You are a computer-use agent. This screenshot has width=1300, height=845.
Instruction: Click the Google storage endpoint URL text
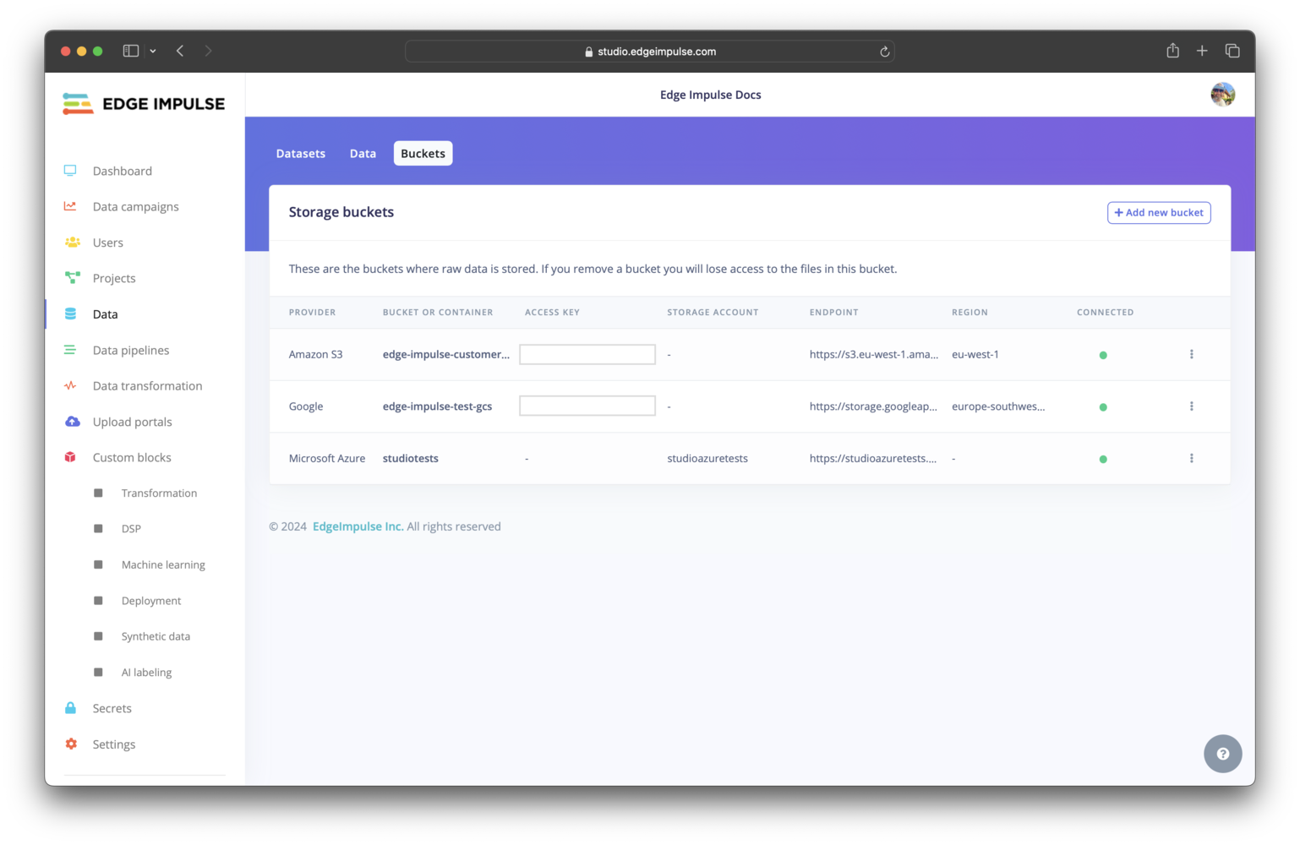[873, 406]
